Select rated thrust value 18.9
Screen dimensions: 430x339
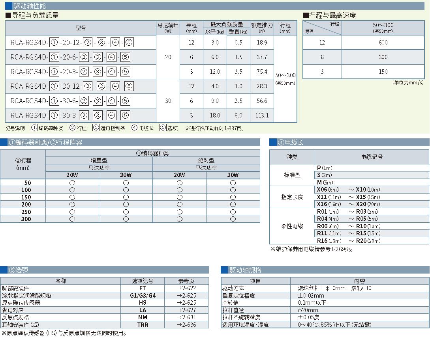262,43
